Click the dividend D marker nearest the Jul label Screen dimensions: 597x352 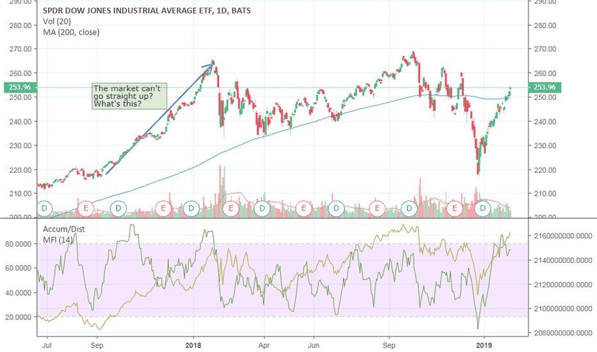[45, 209]
